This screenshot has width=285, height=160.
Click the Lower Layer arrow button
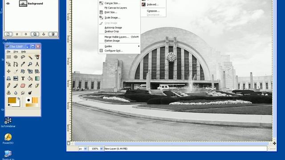pyautogui.click(x=26, y=34)
